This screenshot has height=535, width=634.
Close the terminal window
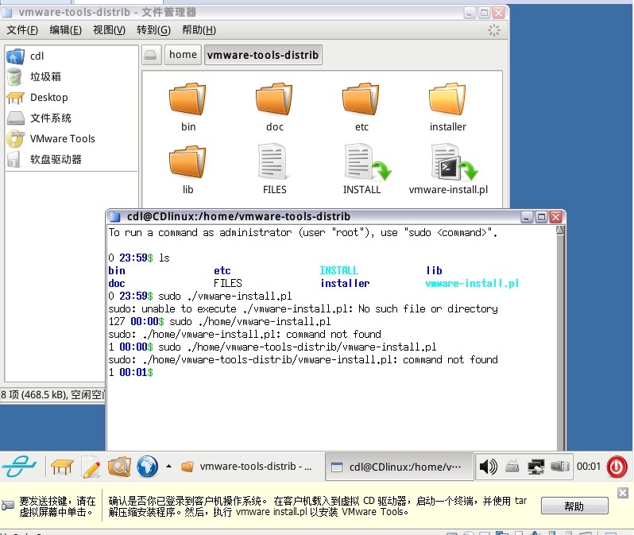(x=556, y=217)
